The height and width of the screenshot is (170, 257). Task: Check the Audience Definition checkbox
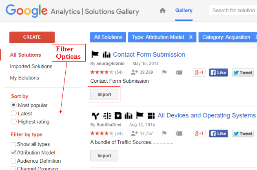tap(13, 161)
